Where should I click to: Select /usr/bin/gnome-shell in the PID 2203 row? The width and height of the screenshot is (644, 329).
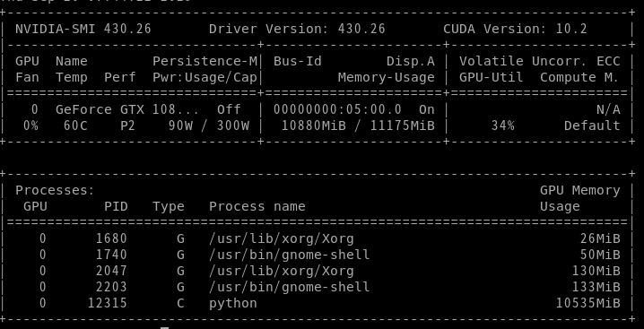pos(290,287)
